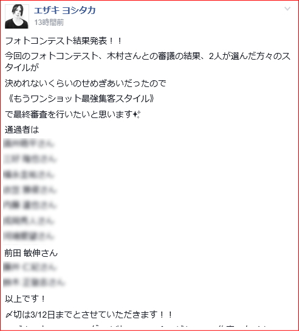Click the 決めれないくらいのせめぎあい line
This screenshot has height=331, width=299.
86,83
